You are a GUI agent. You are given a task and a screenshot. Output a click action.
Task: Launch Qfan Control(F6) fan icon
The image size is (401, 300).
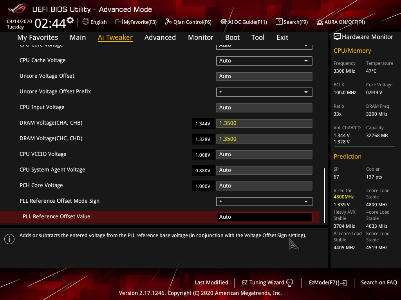coord(168,22)
